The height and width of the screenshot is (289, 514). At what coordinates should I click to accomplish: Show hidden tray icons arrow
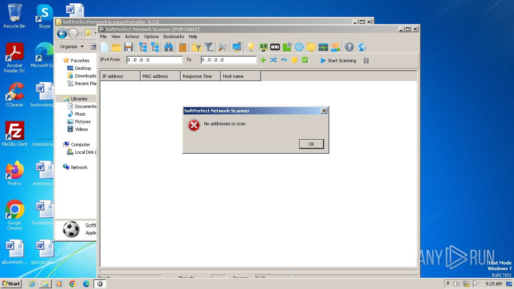pos(448,283)
